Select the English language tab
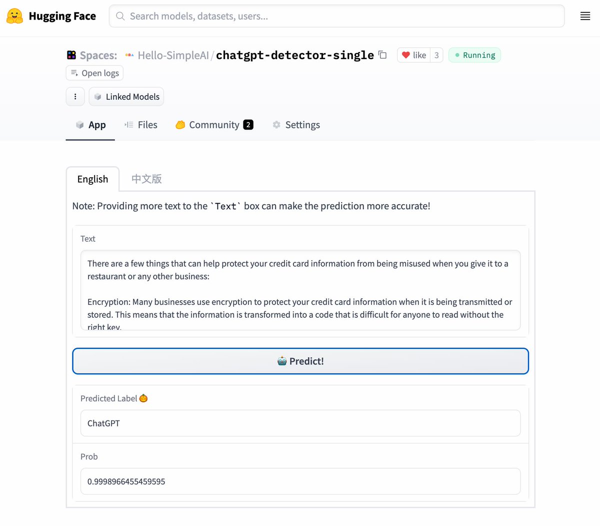 click(x=92, y=179)
